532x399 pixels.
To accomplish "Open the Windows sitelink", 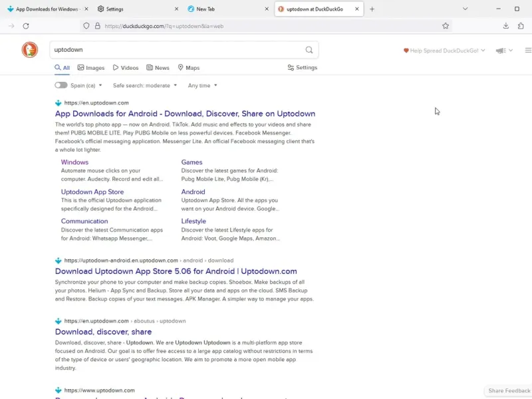I will coord(74,162).
